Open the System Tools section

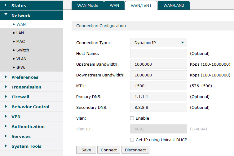[26, 146]
